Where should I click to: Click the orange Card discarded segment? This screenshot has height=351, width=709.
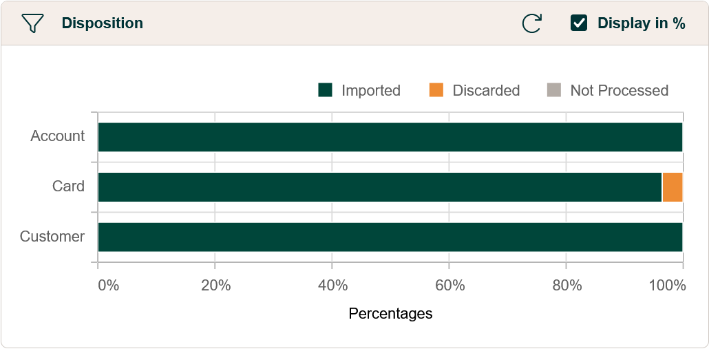click(x=673, y=187)
